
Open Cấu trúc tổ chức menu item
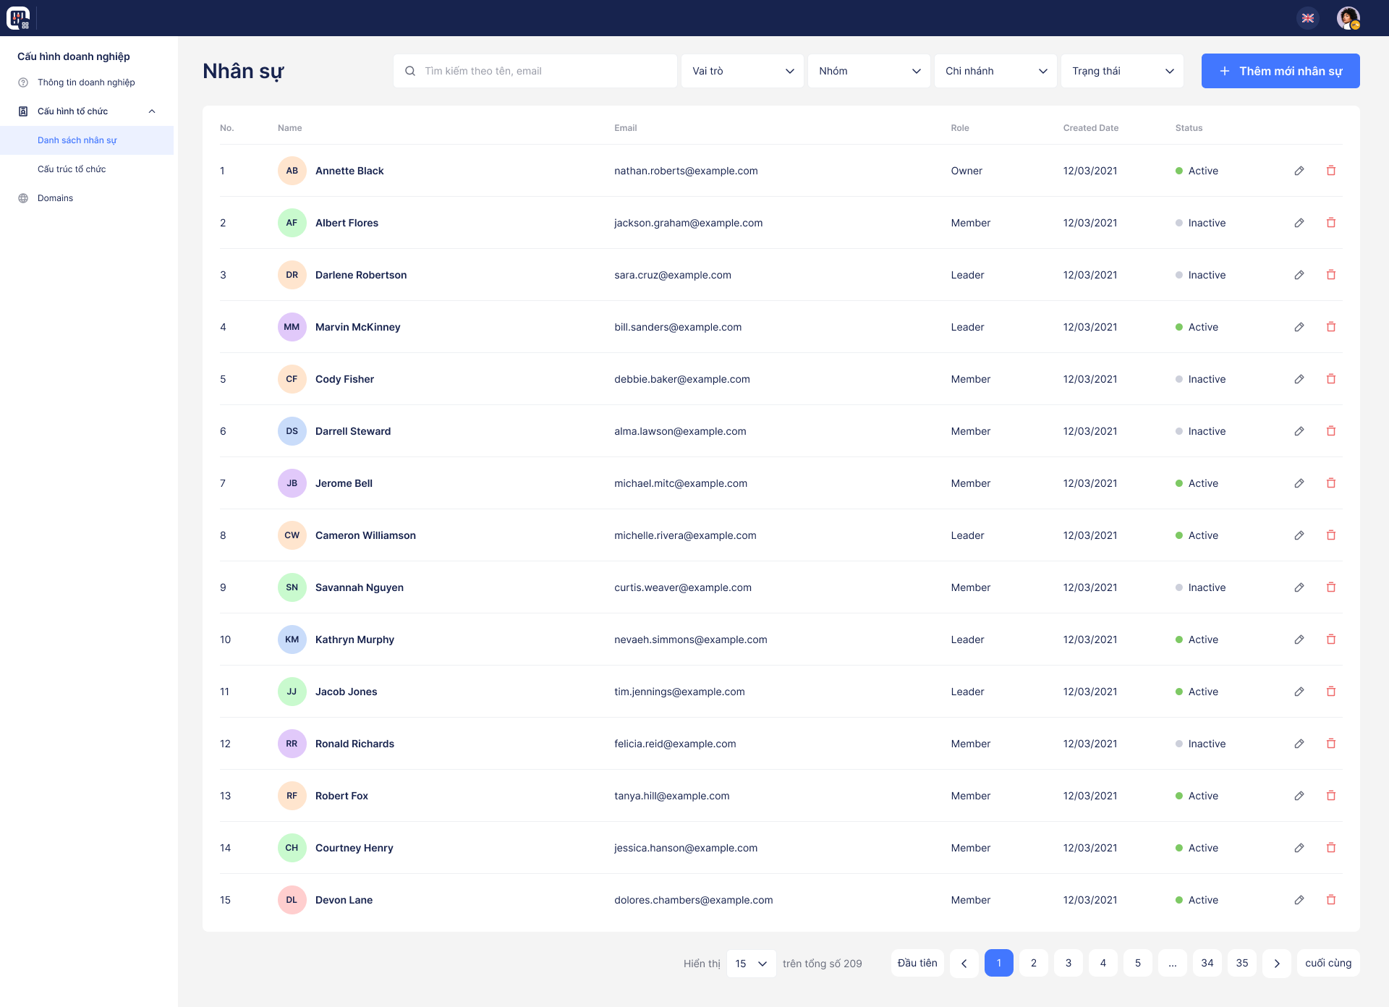72,169
